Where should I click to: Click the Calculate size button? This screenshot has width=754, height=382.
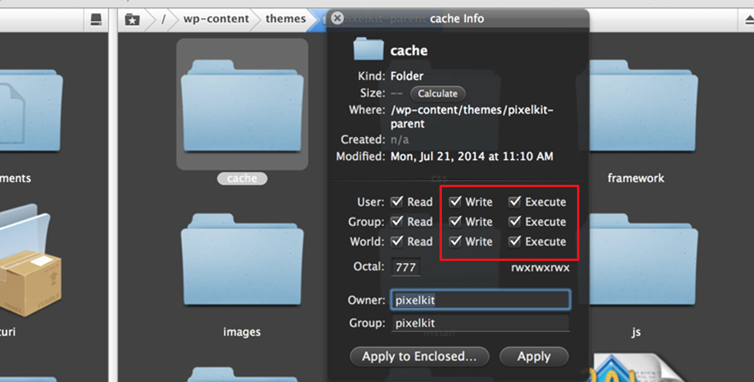(438, 93)
